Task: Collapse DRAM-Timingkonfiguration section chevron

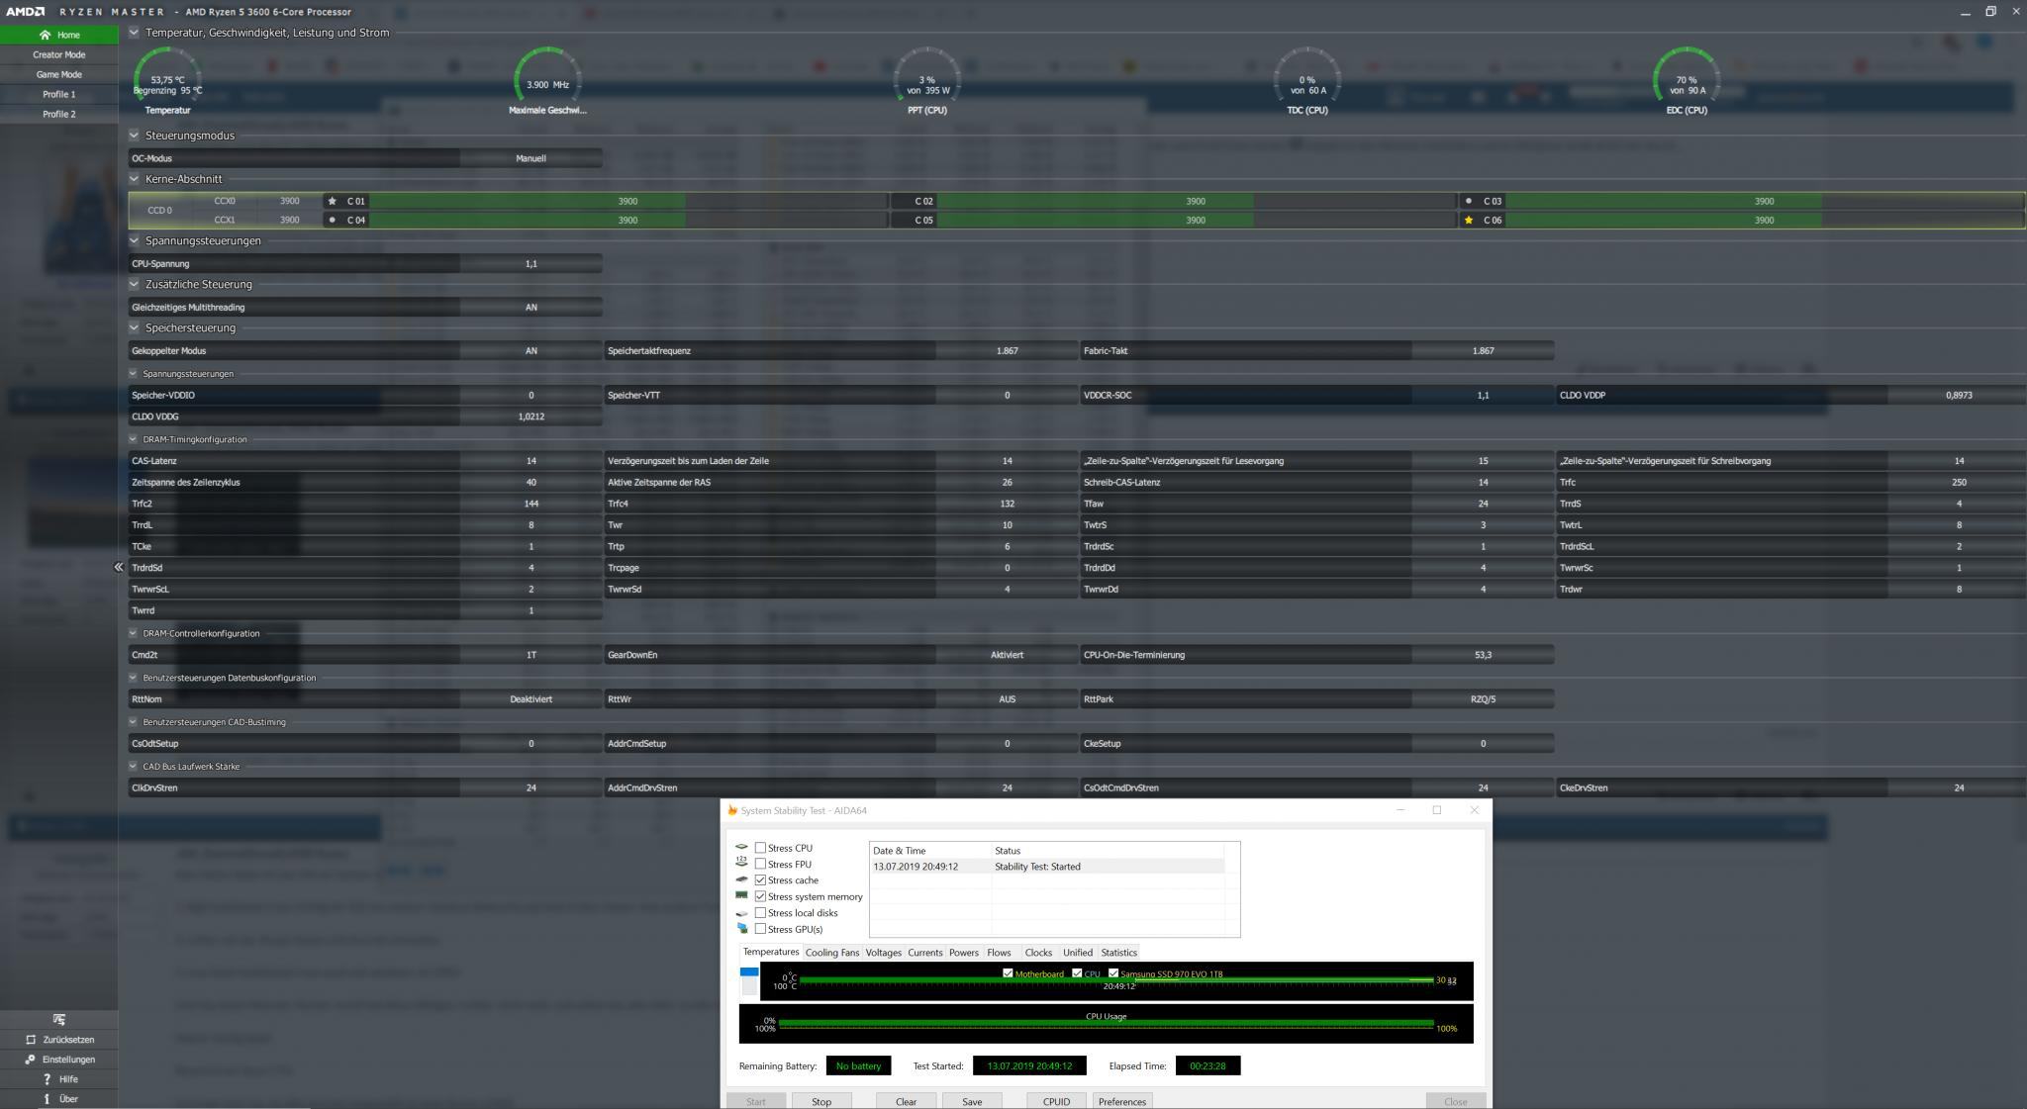Action: (134, 439)
